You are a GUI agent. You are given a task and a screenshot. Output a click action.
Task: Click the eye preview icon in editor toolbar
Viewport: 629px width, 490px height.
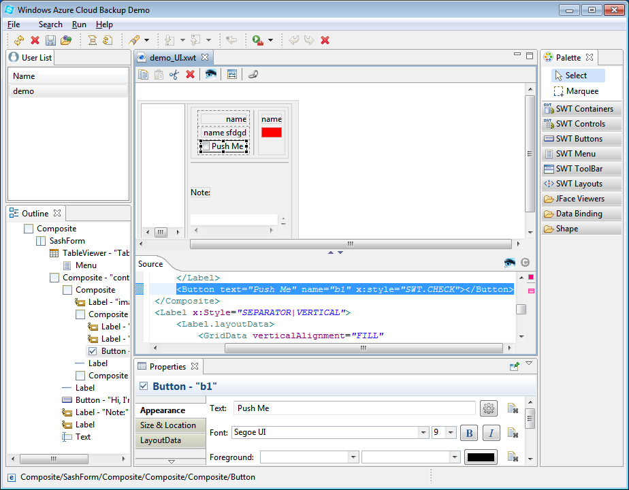tap(211, 75)
